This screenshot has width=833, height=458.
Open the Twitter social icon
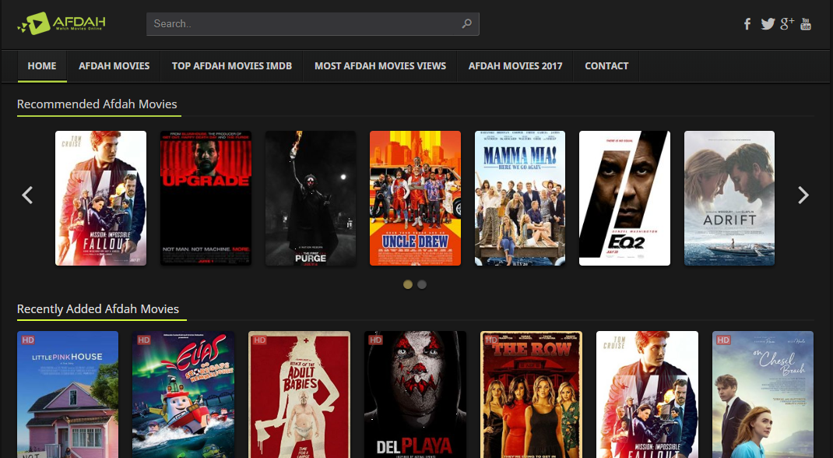point(768,24)
